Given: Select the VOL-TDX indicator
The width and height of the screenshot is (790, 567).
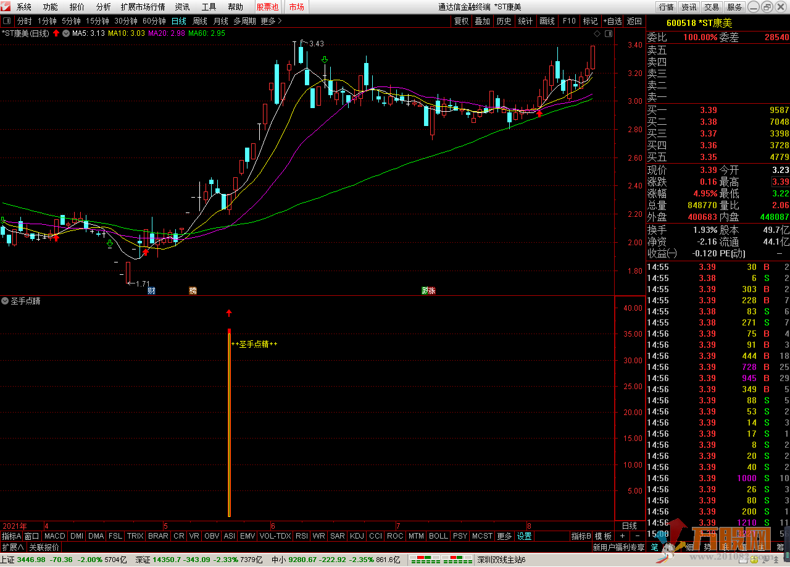Looking at the screenshot, I should pos(275,536).
